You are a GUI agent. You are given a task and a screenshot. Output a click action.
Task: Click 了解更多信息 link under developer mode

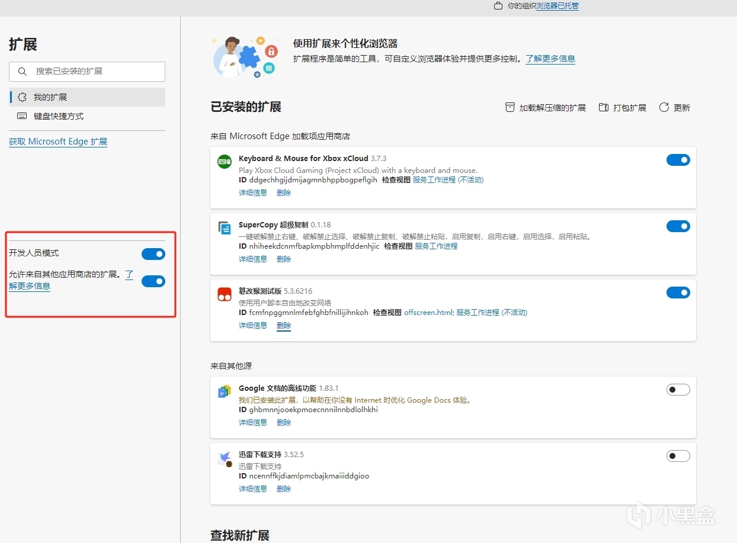click(x=30, y=286)
